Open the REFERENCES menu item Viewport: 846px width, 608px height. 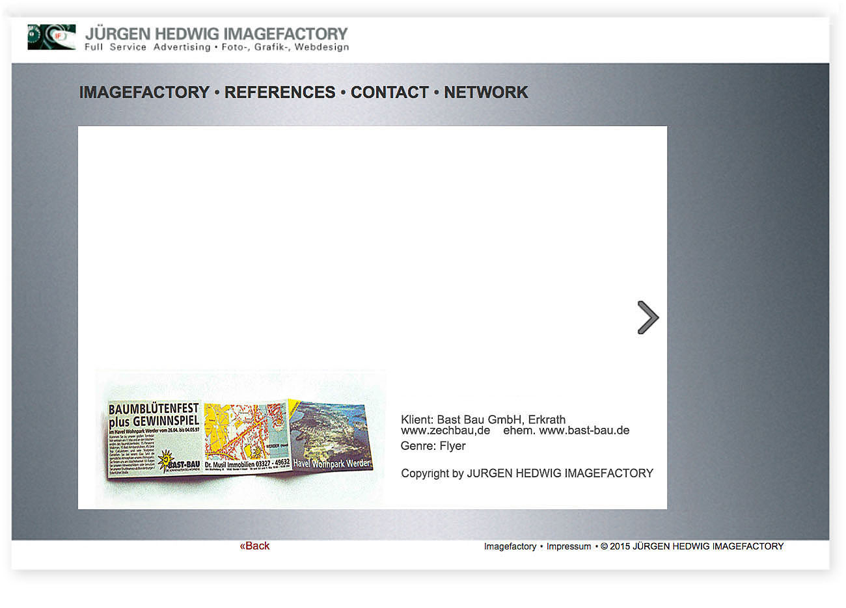pyautogui.click(x=280, y=92)
